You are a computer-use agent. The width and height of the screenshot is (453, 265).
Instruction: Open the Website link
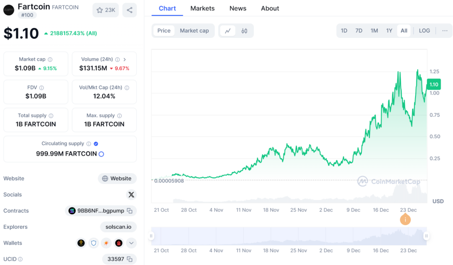117,179
